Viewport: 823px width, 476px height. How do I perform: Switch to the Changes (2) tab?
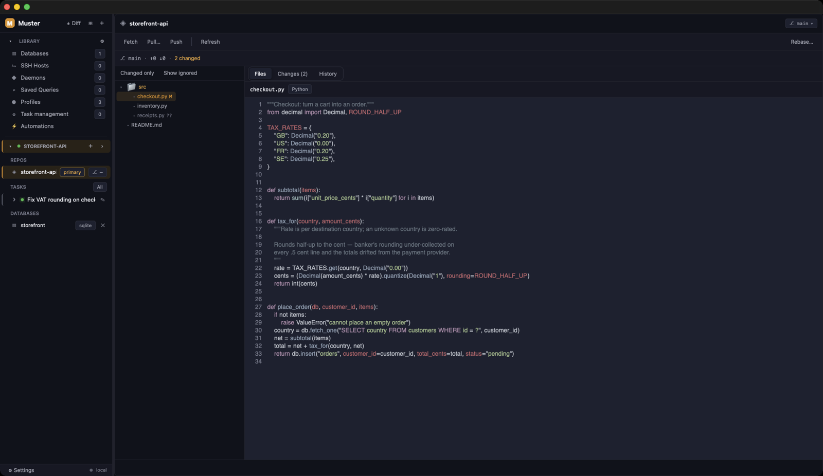[293, 74]
